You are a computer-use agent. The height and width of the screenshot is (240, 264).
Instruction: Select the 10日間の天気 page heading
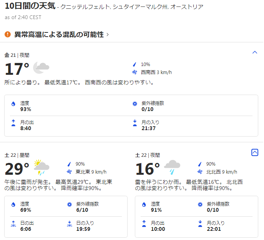click(30, 6)
